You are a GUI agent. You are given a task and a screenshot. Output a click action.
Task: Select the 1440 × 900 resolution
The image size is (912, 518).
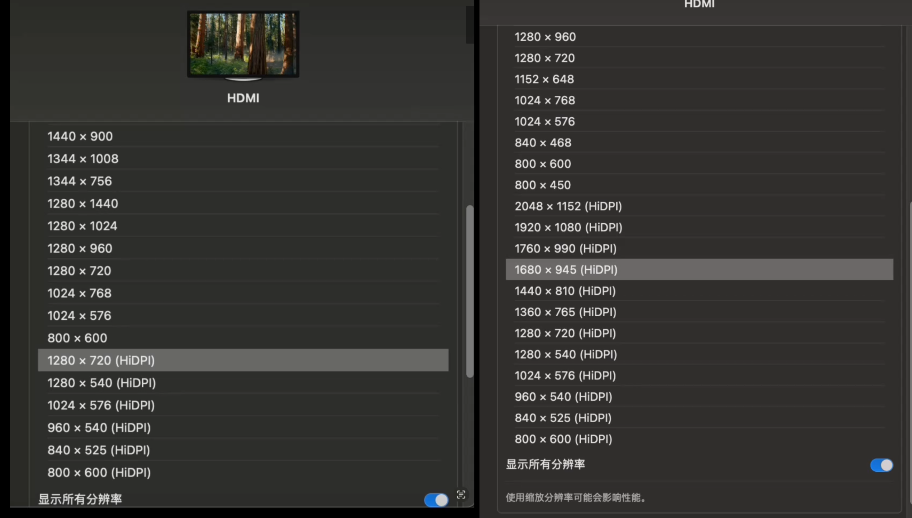80,136
